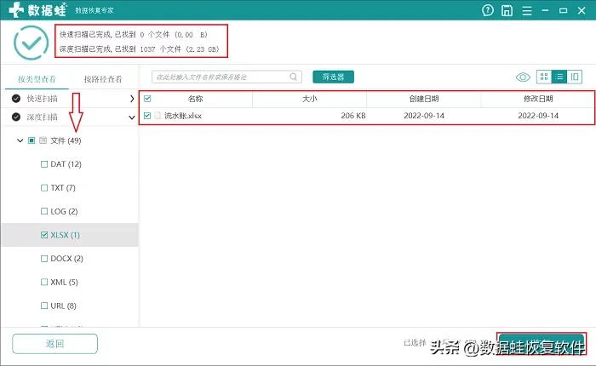The width and height of the screenshot is (596, 366).
Task: Uncheck the 流水账.xlsx file checkbox
Action: point(147,116)
